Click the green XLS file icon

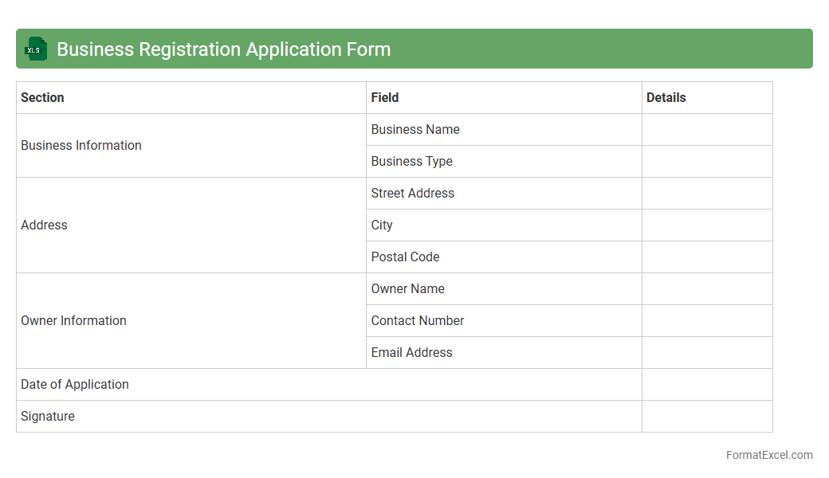point(36,49)
